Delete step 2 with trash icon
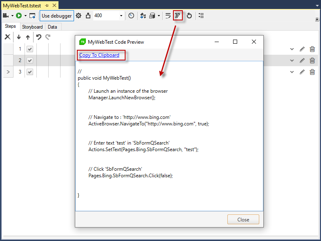This screenshot has height=241, width=321. click(312, 60)
